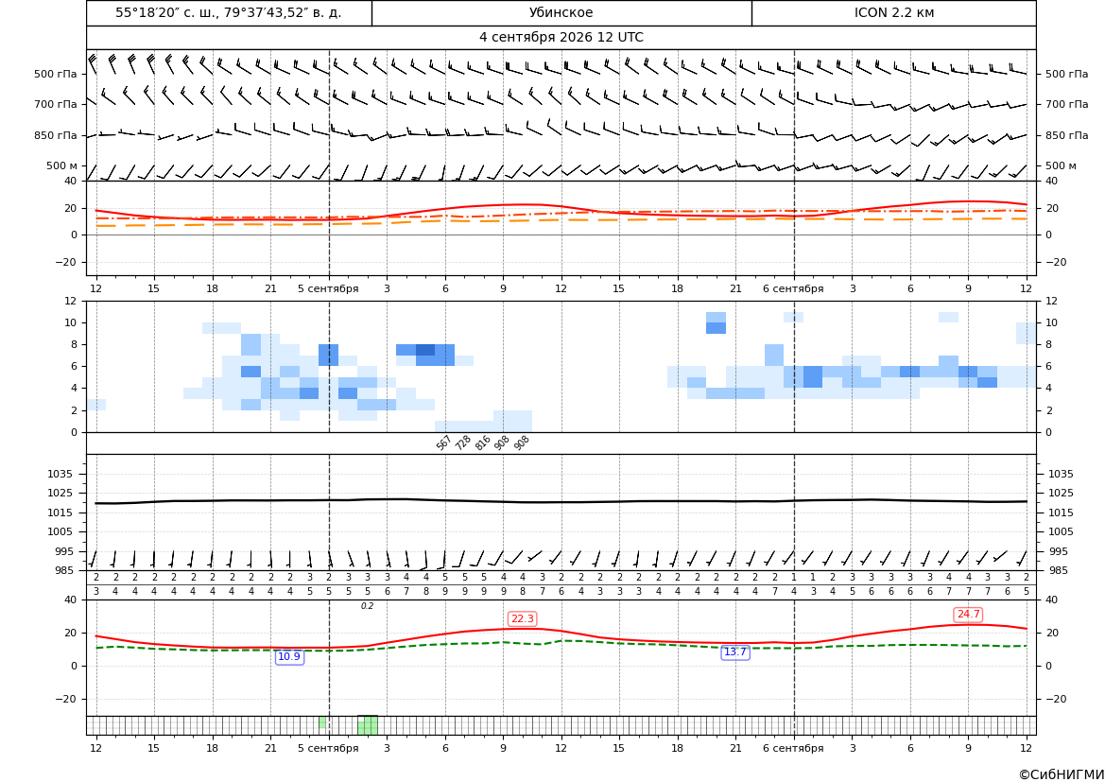Click the 5 сентября label on bottom axis
This screenshot has width=1105, height=782.
click(328, 748)
